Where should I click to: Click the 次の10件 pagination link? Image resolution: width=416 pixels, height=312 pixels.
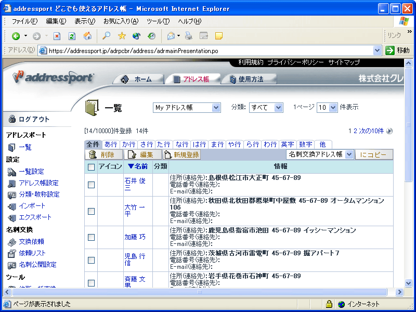click(373, 131)
